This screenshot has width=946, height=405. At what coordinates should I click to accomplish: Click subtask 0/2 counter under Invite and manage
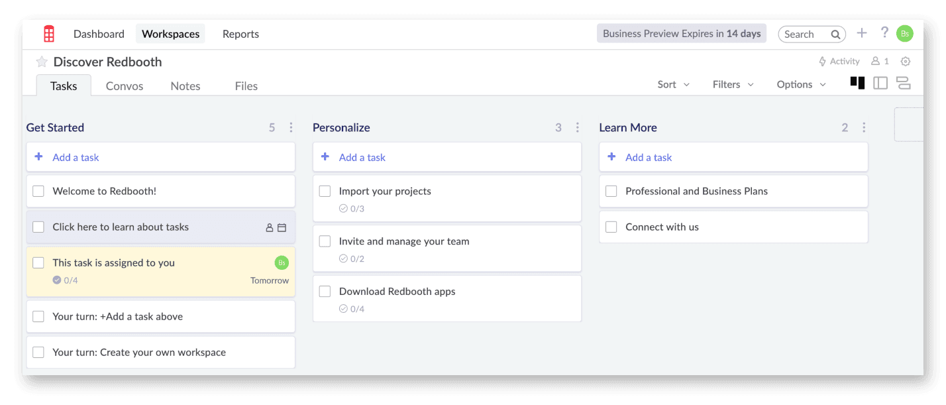coord(352,259)
